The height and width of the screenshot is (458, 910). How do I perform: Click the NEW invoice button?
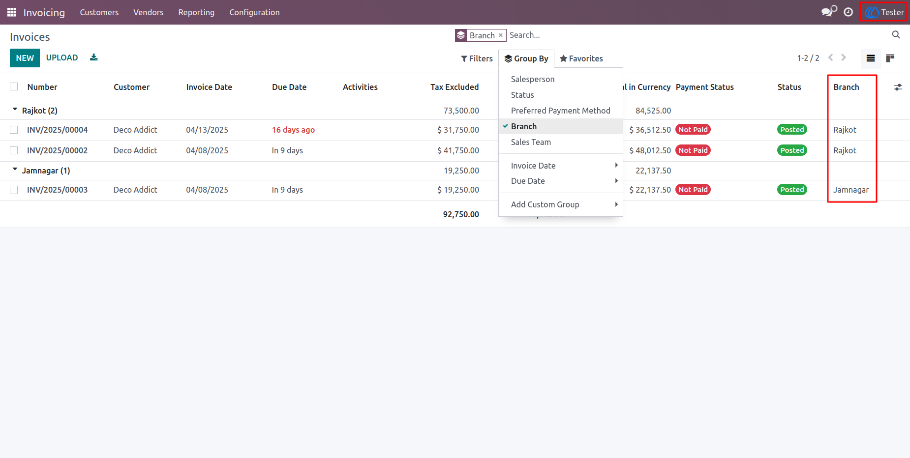tap(25, 58)
